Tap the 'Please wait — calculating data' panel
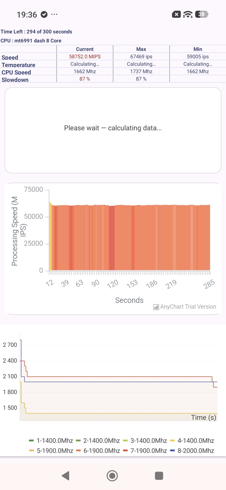The width and height of the screenshot is (226, 490). 113,130
